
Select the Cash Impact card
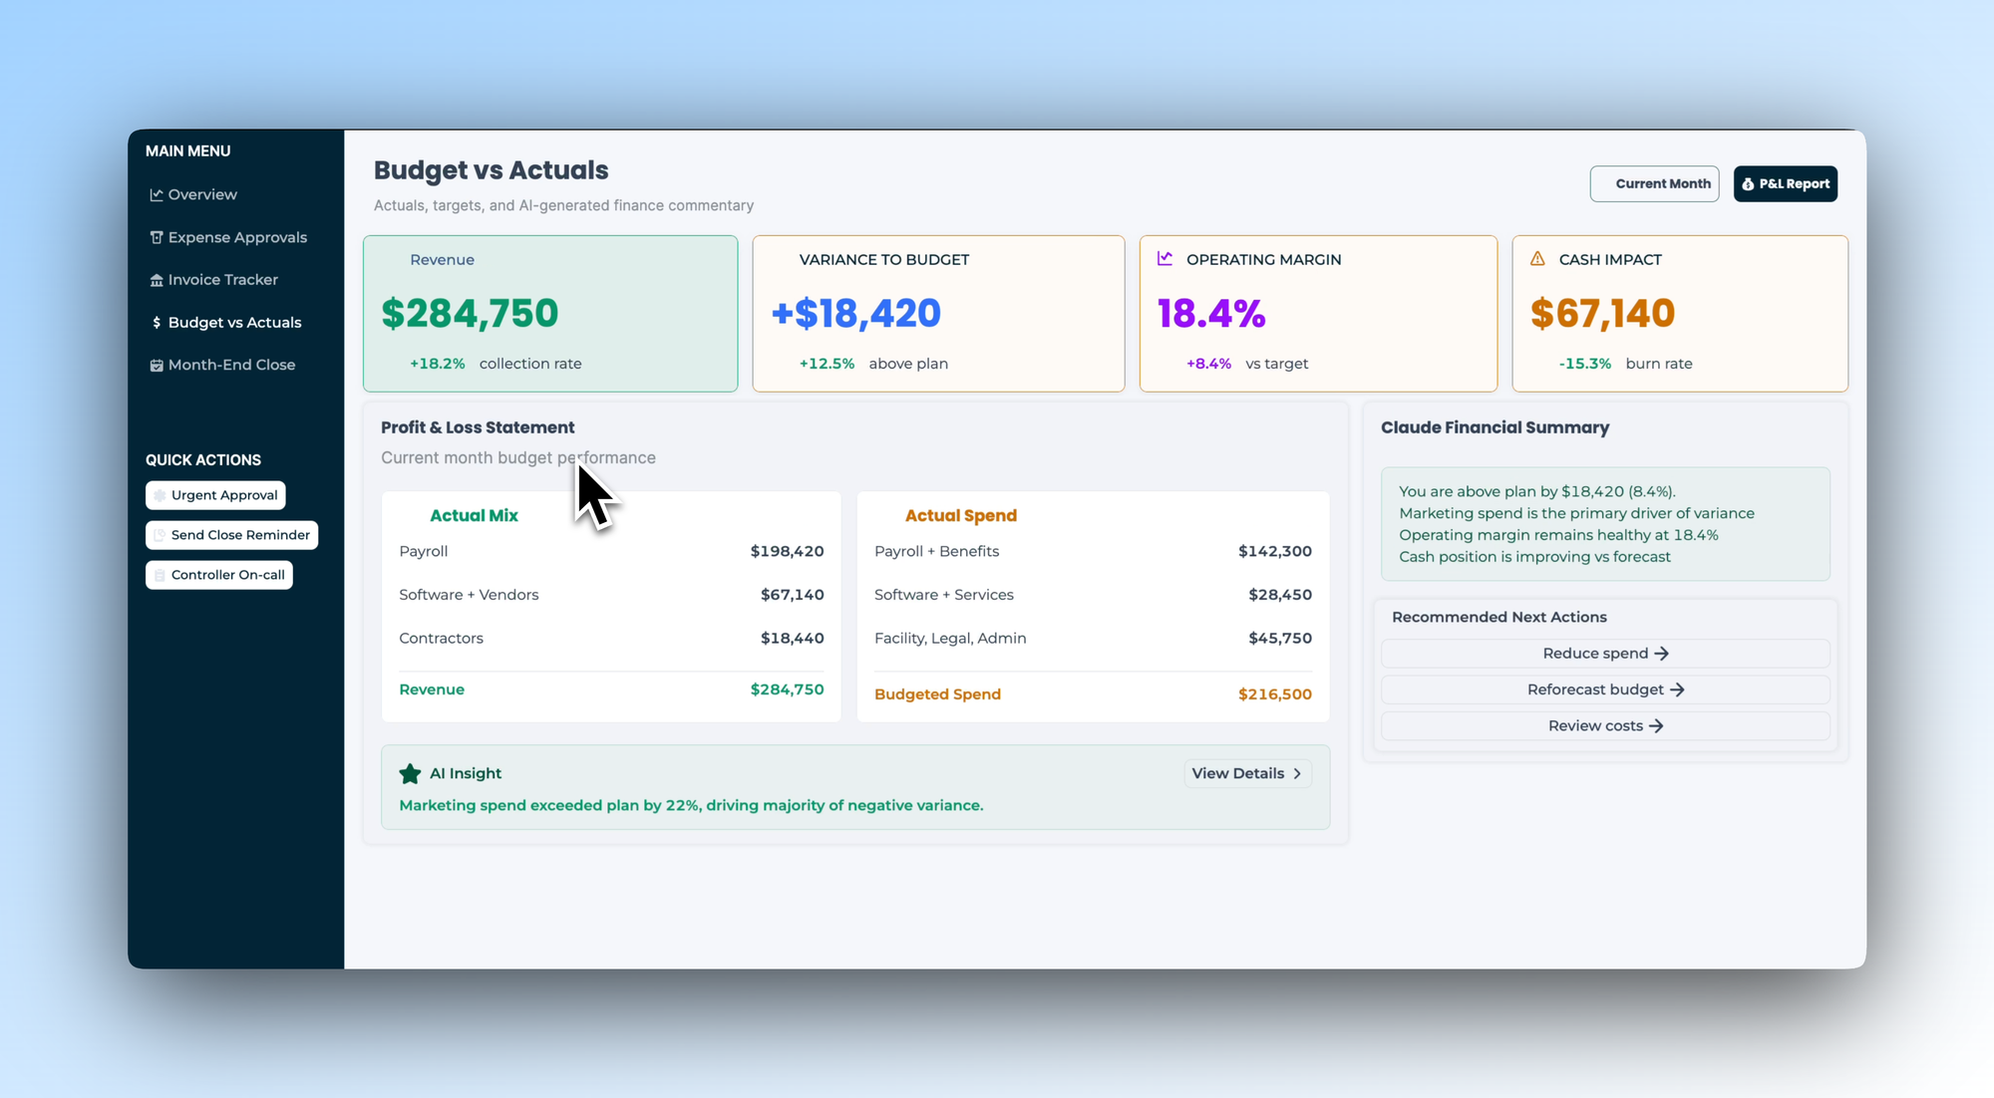[x=1680, y=314]
